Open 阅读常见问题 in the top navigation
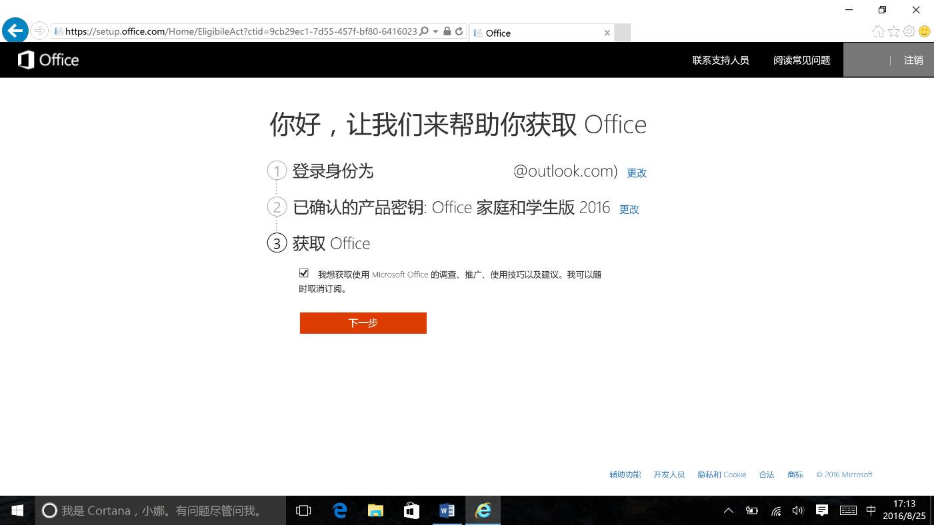The height and width of the screenshot is (525, 934). tap(801, 60)
